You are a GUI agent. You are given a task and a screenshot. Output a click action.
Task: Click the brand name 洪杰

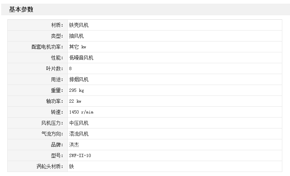(74, 145)
